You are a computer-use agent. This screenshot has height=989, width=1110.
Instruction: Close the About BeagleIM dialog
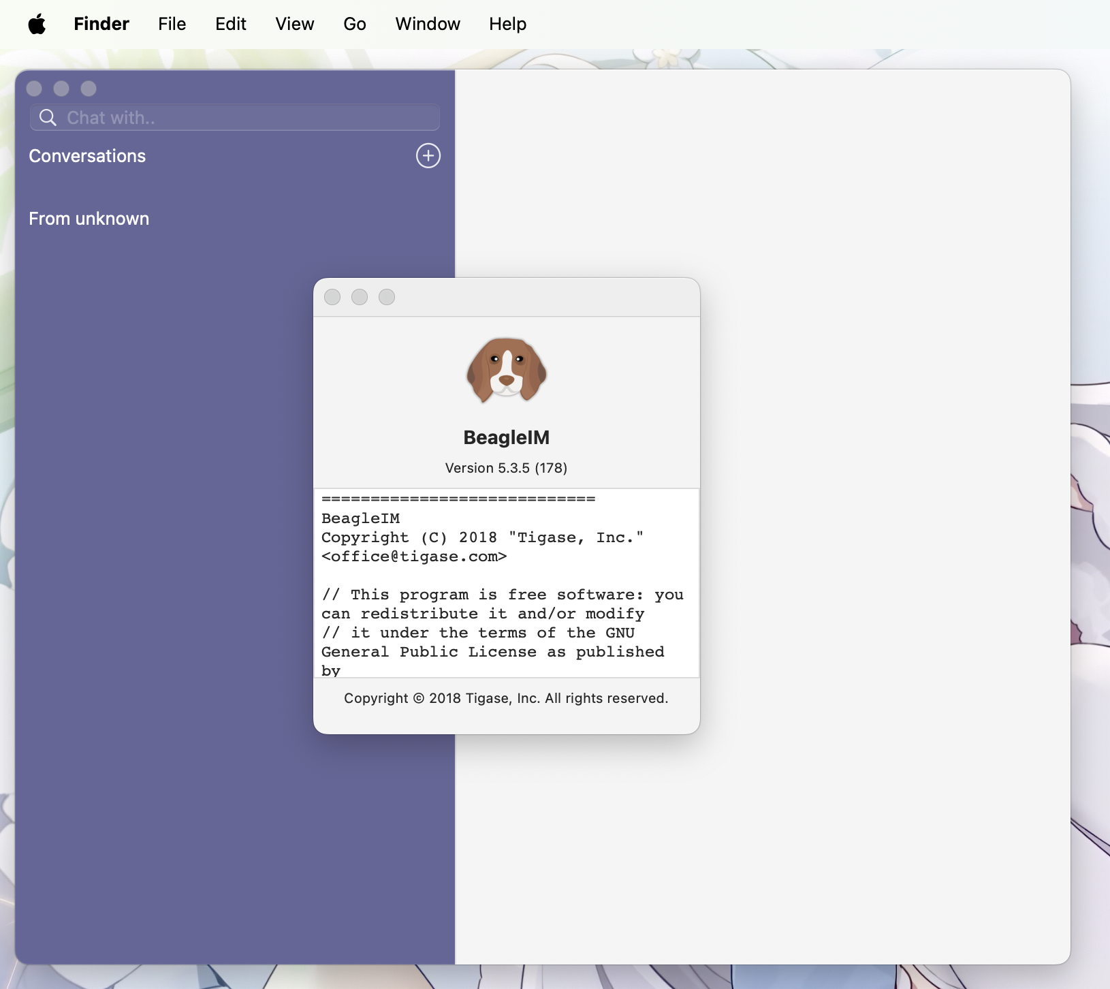[332, 297]
